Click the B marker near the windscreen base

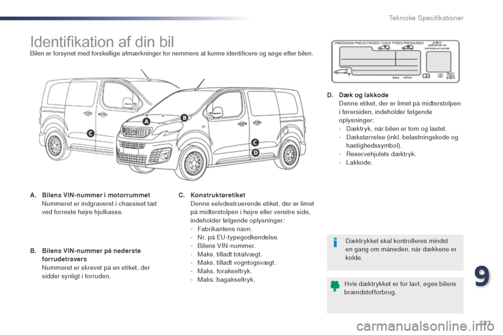click(184, 118)
